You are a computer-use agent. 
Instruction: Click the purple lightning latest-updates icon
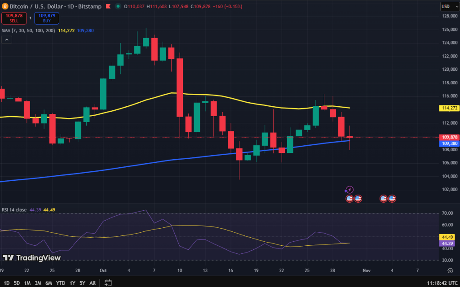click(349, 190)
